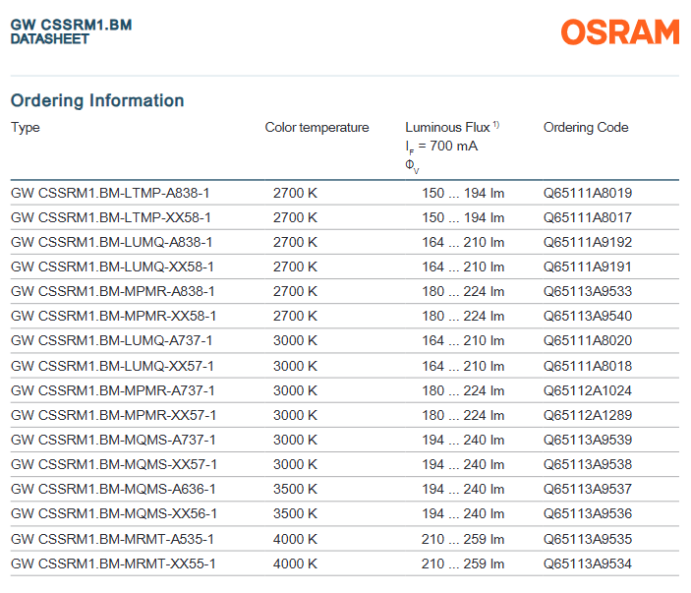
Task: Click the OSRAM logo
Action: click(x=619, y=31)
